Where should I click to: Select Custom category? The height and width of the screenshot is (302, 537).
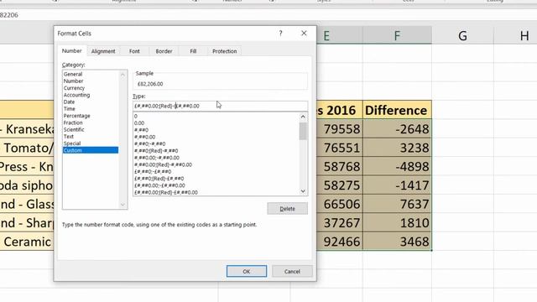point(91,150)
